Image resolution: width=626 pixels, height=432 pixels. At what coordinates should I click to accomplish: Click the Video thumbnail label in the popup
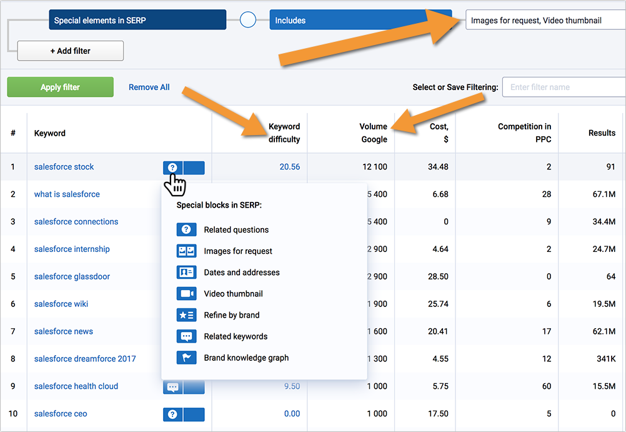click(x=233, y=294)
